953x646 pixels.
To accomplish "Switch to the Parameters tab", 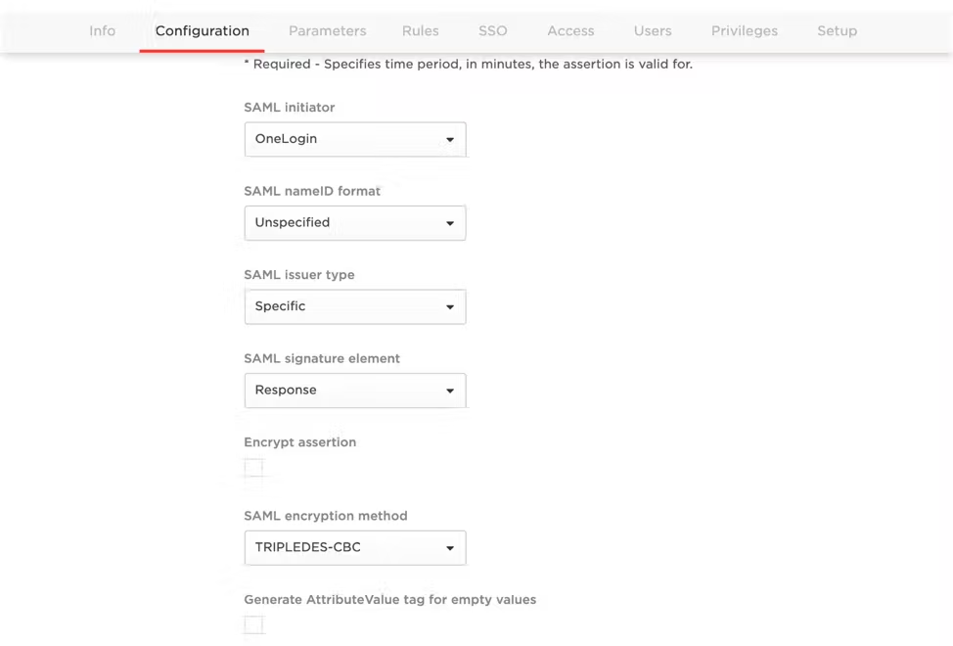I will (x=327, y=31).
